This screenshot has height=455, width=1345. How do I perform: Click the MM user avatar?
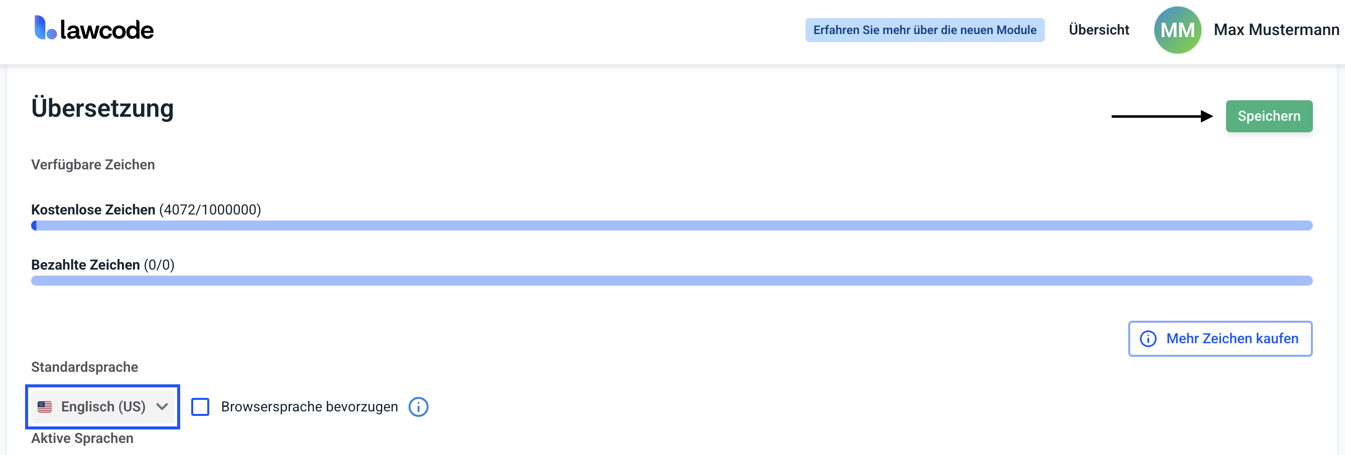point(1177,30)
